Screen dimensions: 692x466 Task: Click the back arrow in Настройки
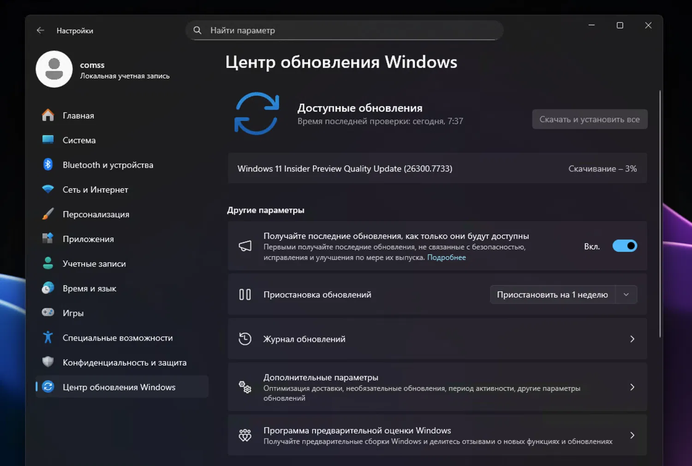point(40,30)
